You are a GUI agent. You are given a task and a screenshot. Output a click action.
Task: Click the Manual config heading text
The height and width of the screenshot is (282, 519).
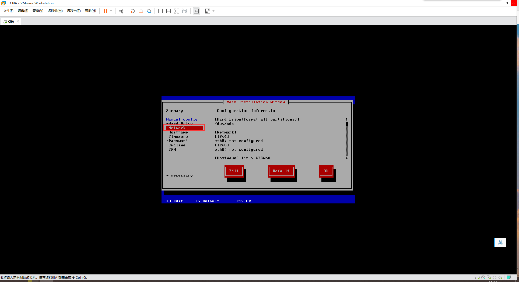182,119
